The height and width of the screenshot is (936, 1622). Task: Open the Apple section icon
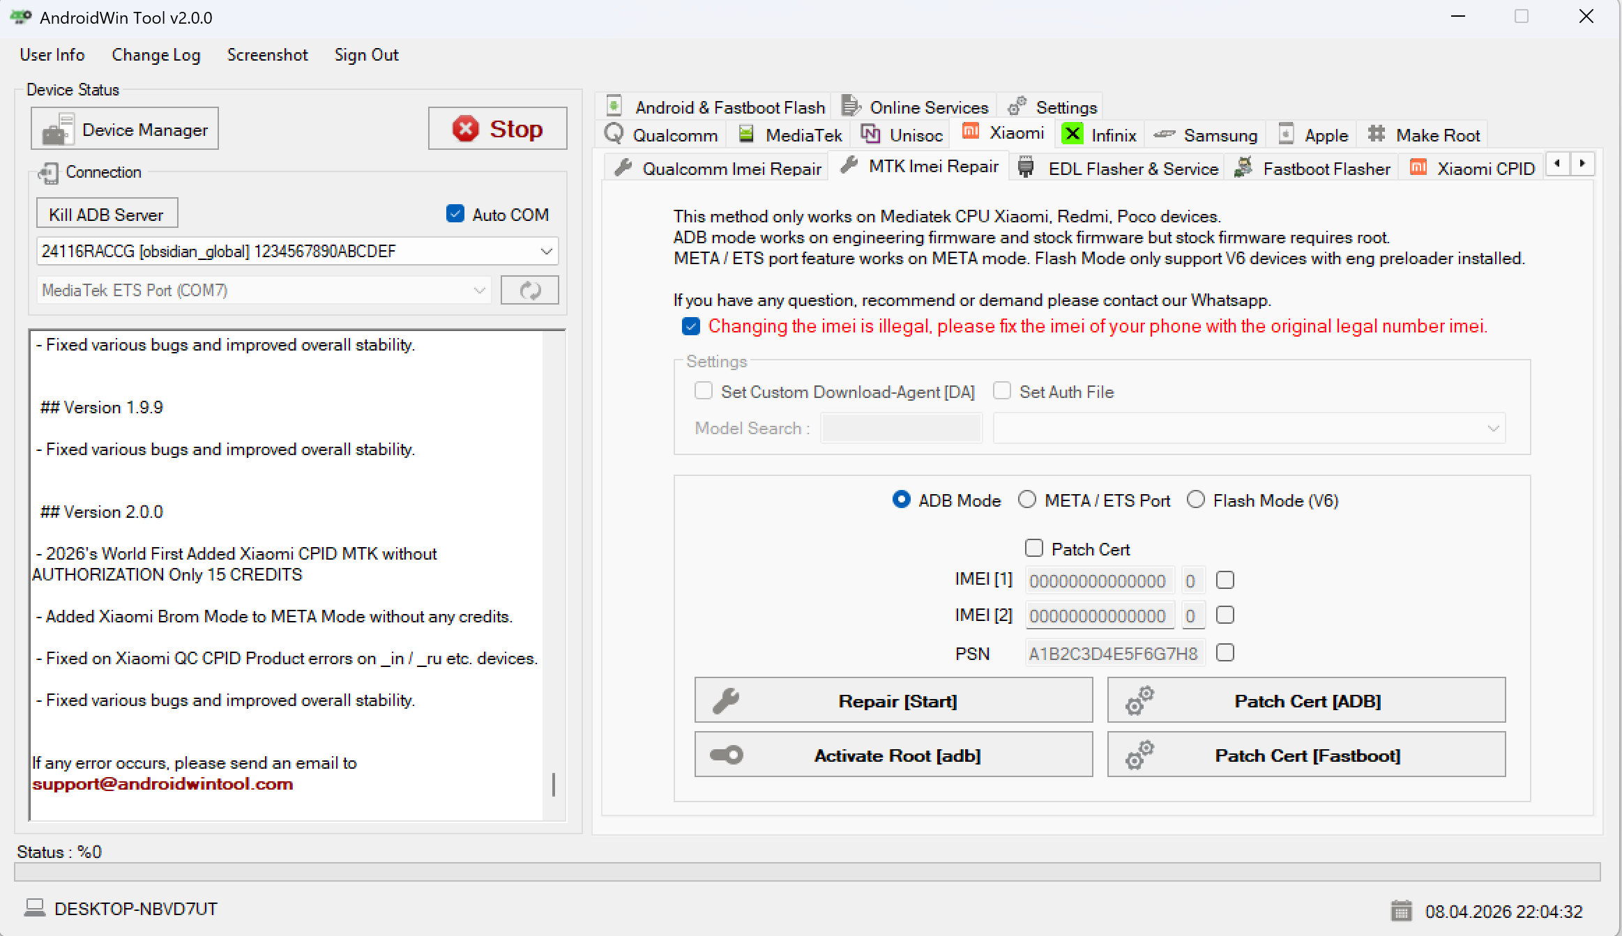tap(1285, 134)
